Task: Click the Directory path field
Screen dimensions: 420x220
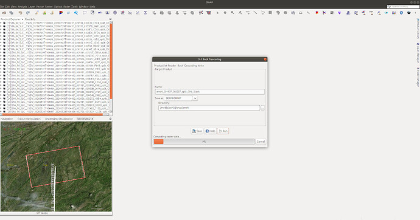Action: 209,108
